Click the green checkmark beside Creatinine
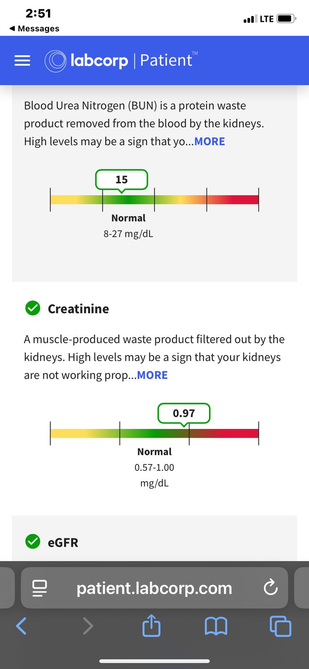This screenshot has width=309, height=669. pos(33,309)
